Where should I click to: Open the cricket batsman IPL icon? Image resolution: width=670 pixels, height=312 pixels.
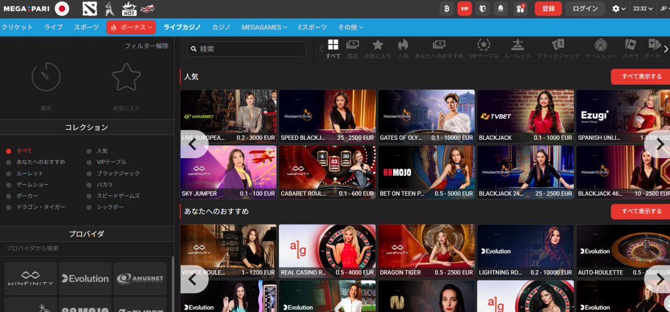[109, 8]
